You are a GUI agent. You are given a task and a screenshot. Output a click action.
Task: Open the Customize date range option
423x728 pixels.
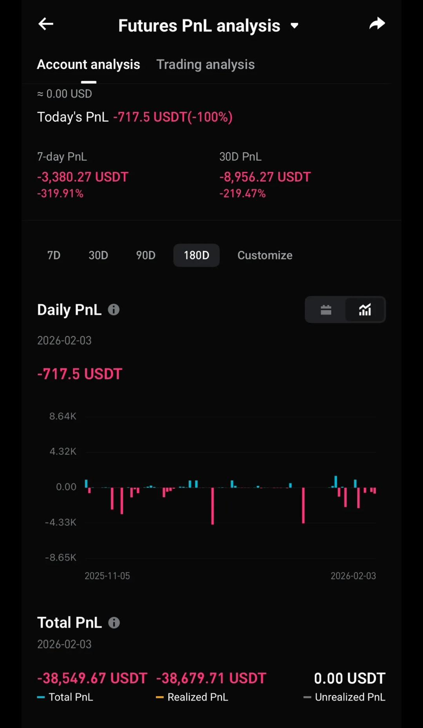[265, 255]
